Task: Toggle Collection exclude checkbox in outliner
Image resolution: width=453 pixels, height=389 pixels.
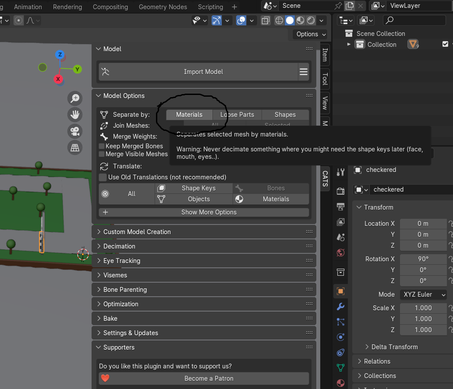Action: 445,44
